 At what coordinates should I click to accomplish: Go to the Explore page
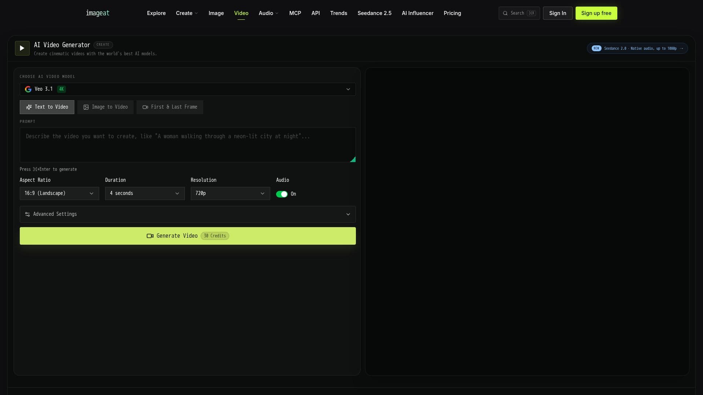pyautogui.click(x=156, y=13)
